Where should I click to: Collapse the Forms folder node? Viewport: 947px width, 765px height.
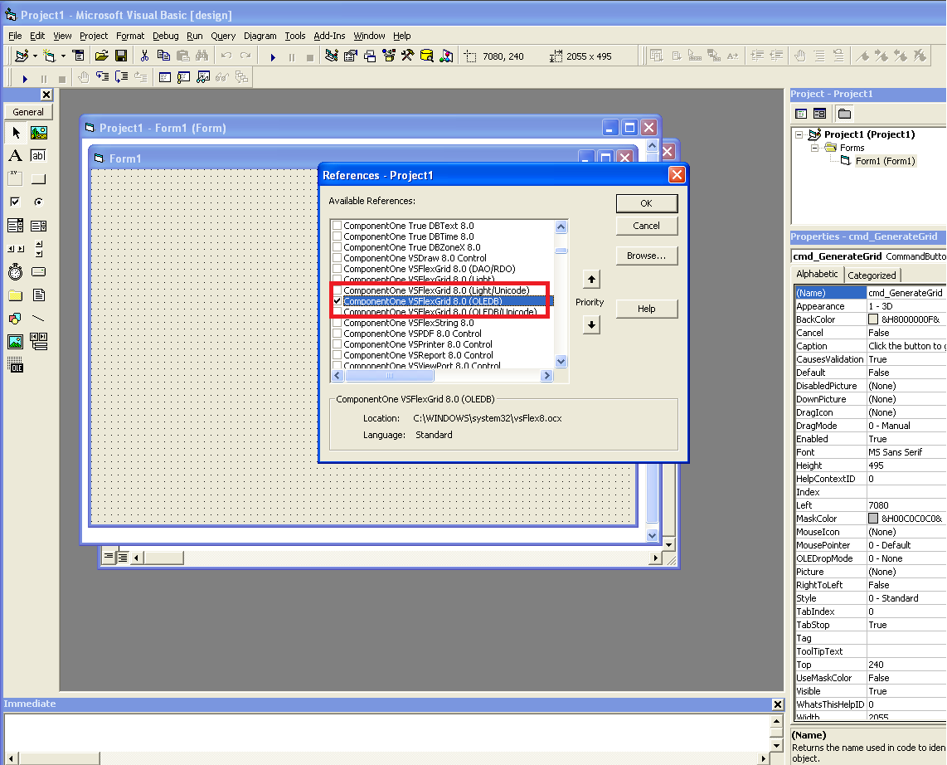click(x=814, y=148)
